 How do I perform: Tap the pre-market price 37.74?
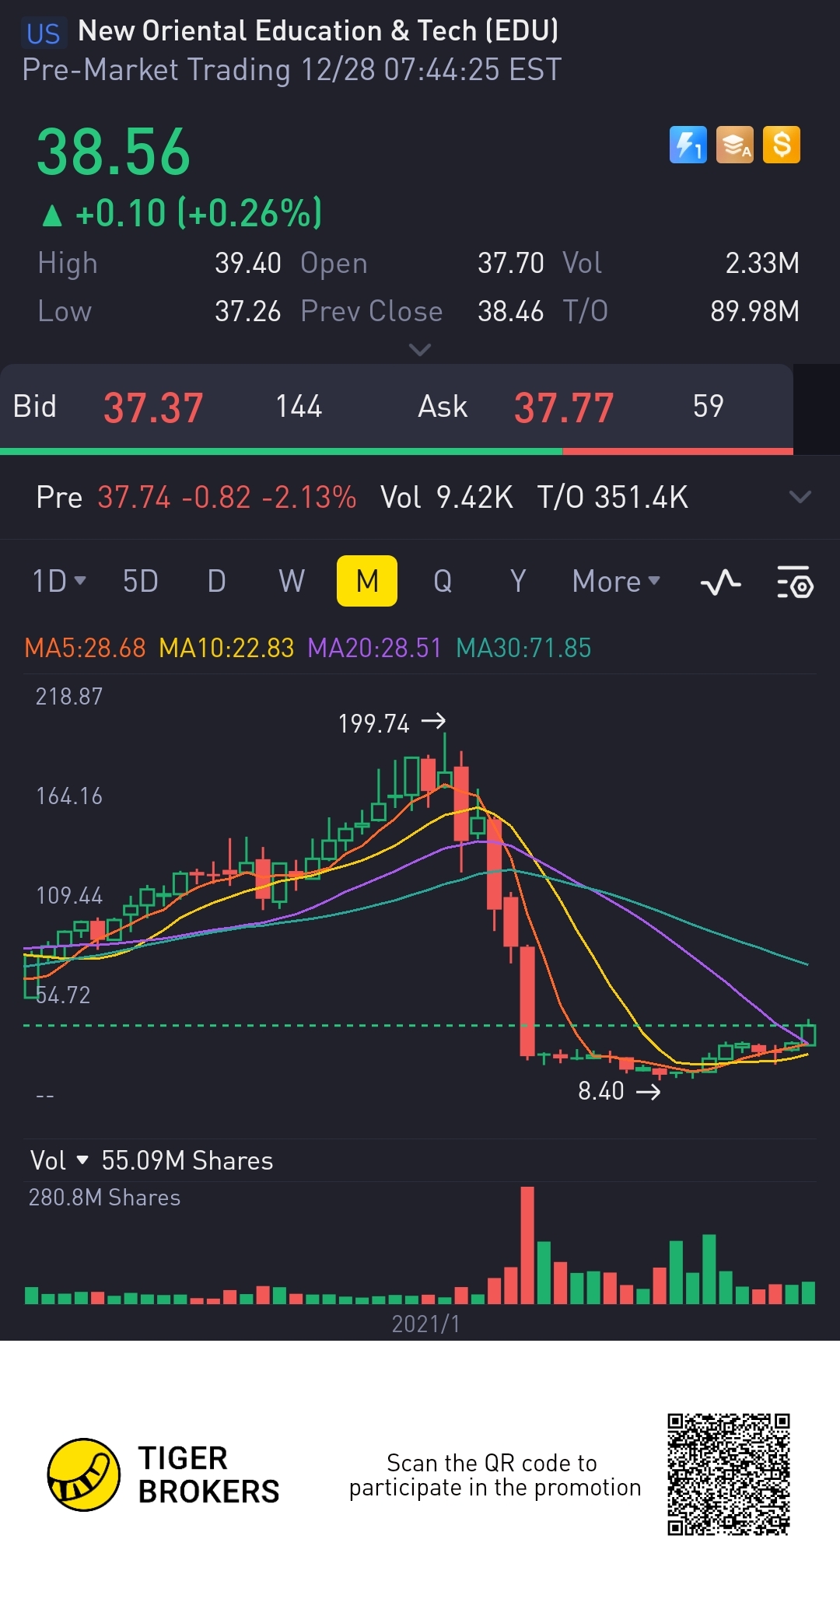[x=134, y=497]
